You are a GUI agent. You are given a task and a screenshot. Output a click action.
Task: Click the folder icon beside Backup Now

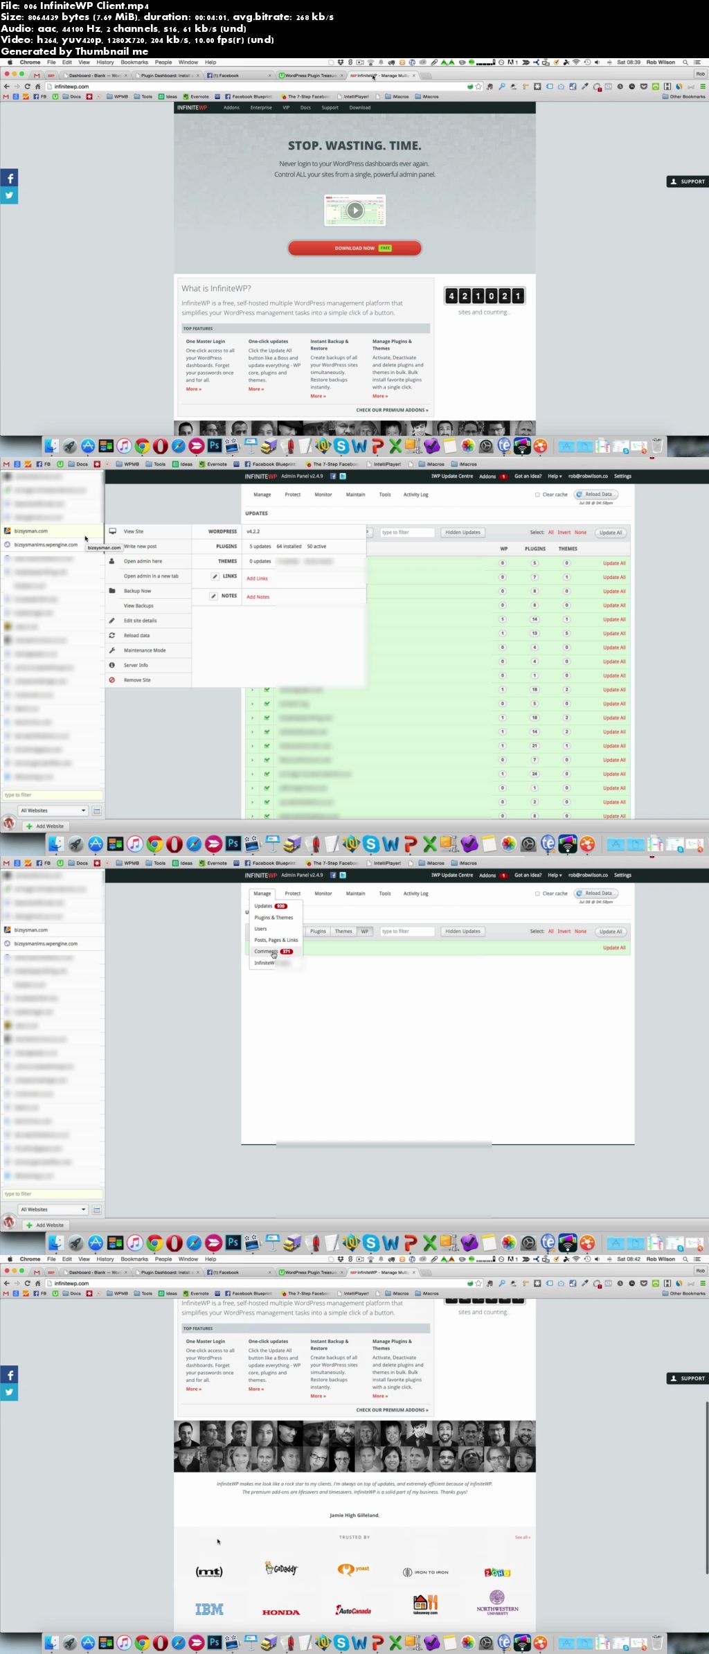[x=111, y=591]
